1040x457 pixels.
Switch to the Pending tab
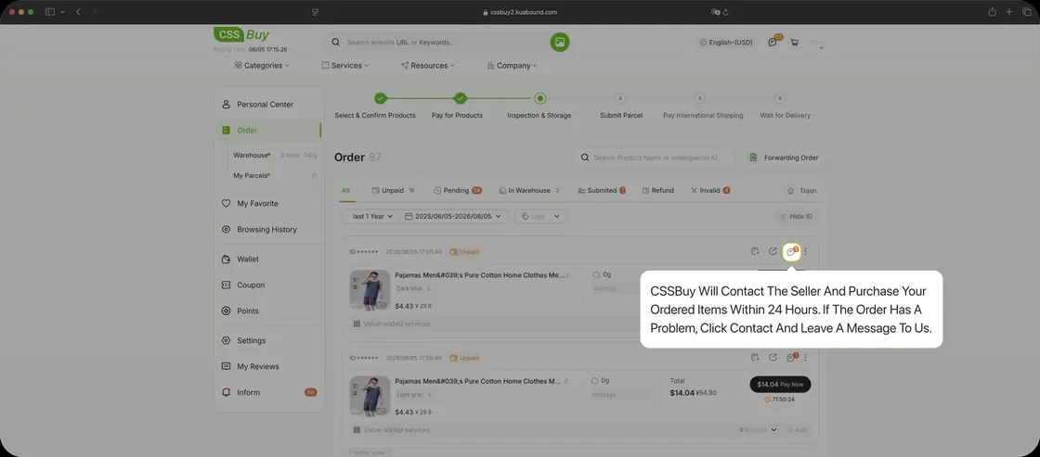458,190
